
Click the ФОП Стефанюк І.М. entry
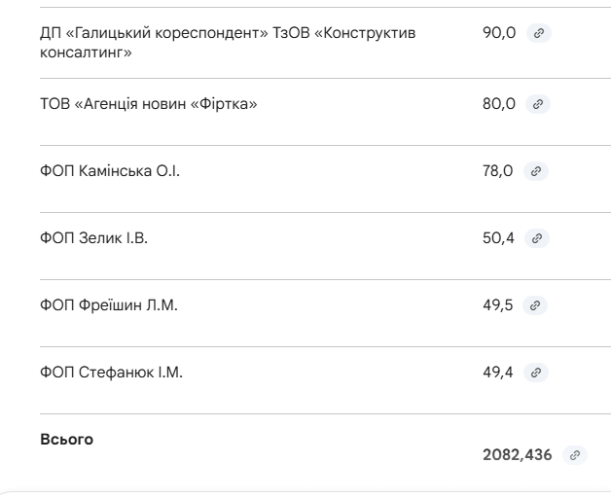click(x=111, y=373)
